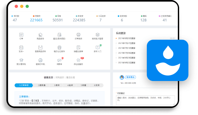
Task: Select step 6.发货 in workflow bar
Action: (x=97, y=85)
